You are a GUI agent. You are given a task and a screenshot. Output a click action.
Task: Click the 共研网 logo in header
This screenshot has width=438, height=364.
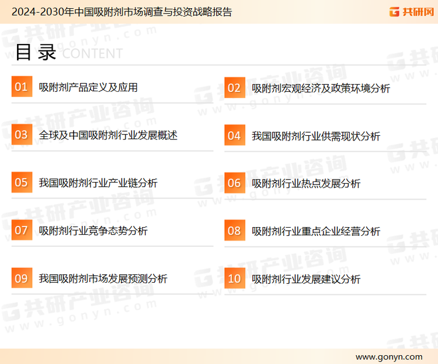coord(411,12)
